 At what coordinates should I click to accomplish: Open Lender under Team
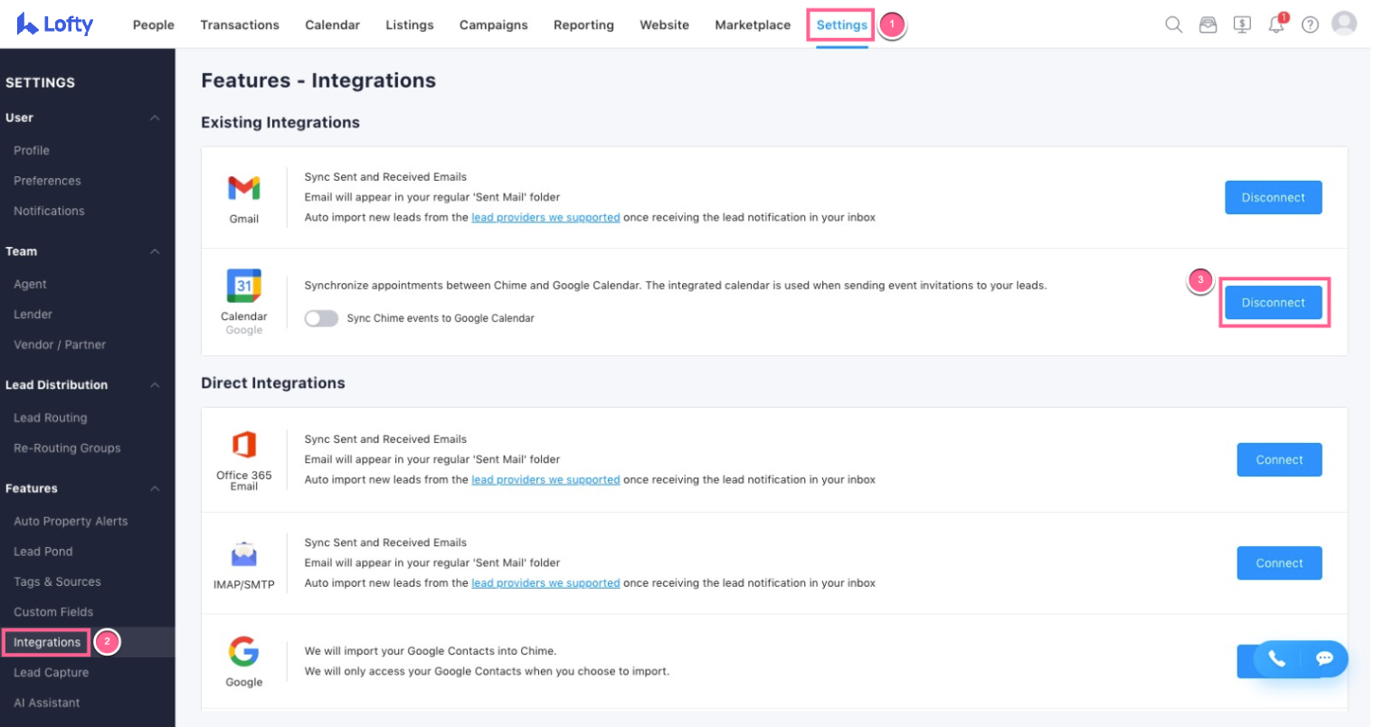coord(33,314)
